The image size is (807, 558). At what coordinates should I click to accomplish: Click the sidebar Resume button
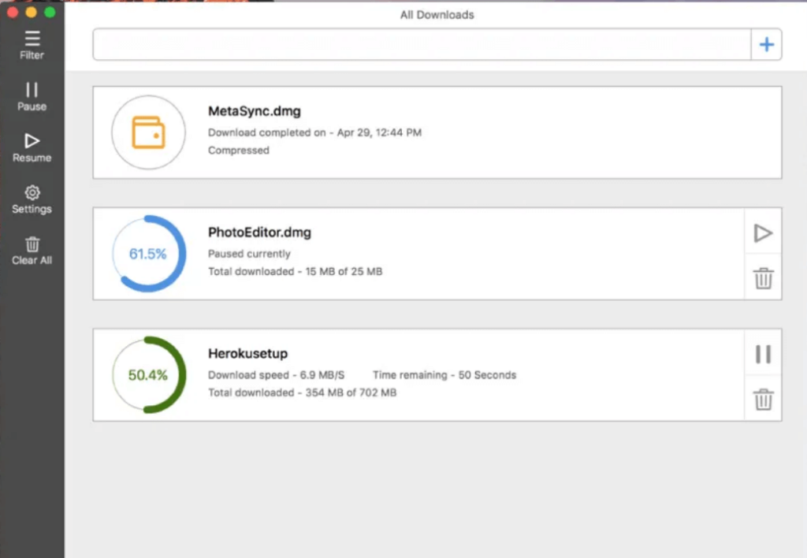(x=32, y=148)
